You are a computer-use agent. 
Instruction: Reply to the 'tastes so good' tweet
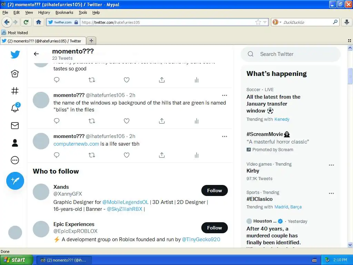pos(57,80)
